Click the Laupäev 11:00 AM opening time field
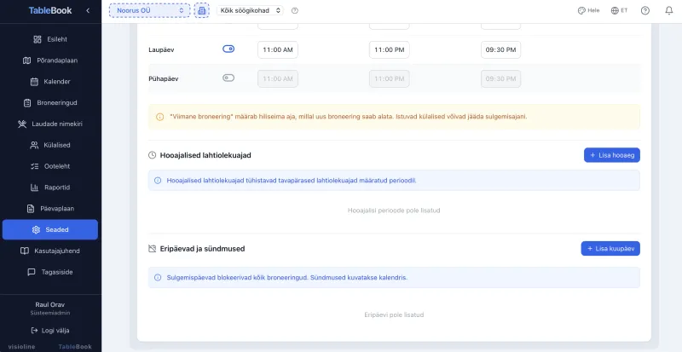Screen dimensions: 682x352 (277, 49)
